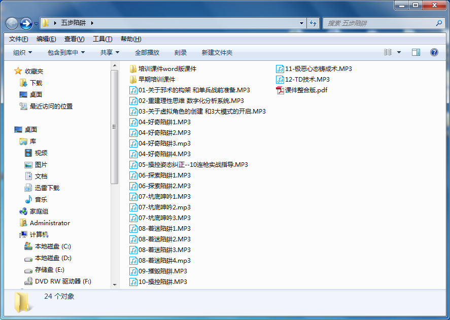Open the 共享 dropdown
Screen dimensions: 450x320
coord(110,53)
